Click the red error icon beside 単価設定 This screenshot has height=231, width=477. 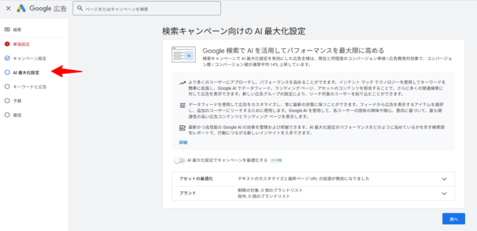[x=7, y=44]
